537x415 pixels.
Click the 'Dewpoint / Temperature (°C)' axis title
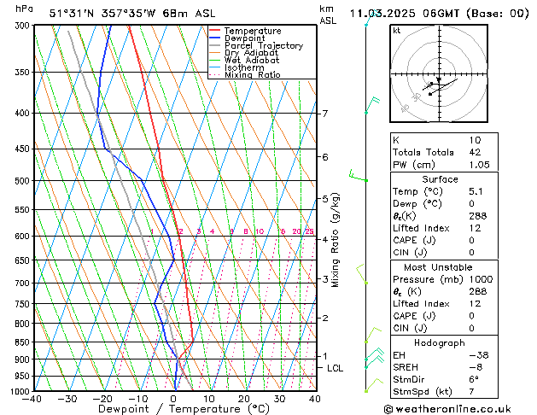[184, 409]
